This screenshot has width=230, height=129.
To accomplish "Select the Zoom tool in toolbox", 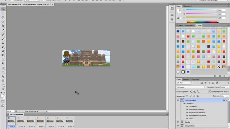I will tap(3, 89).
